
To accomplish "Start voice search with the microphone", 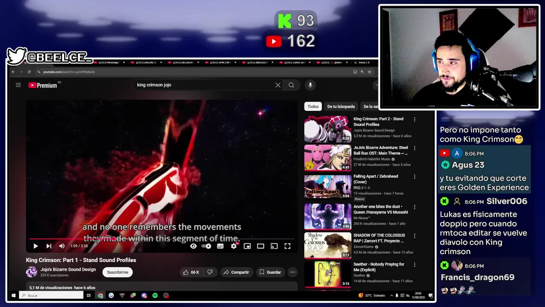I will [x=310, y=85].
